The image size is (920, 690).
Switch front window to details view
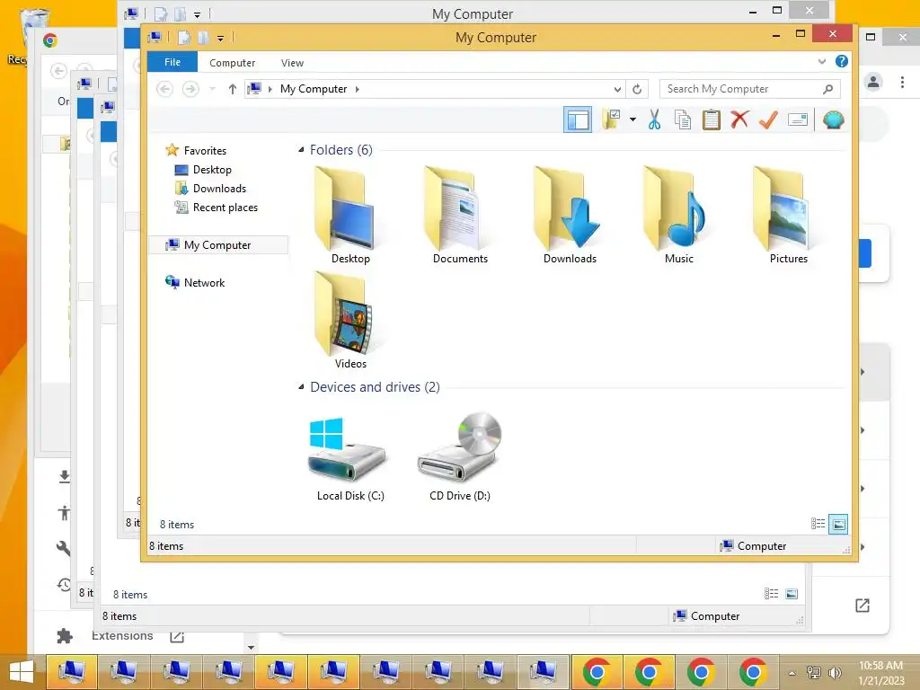818,524
